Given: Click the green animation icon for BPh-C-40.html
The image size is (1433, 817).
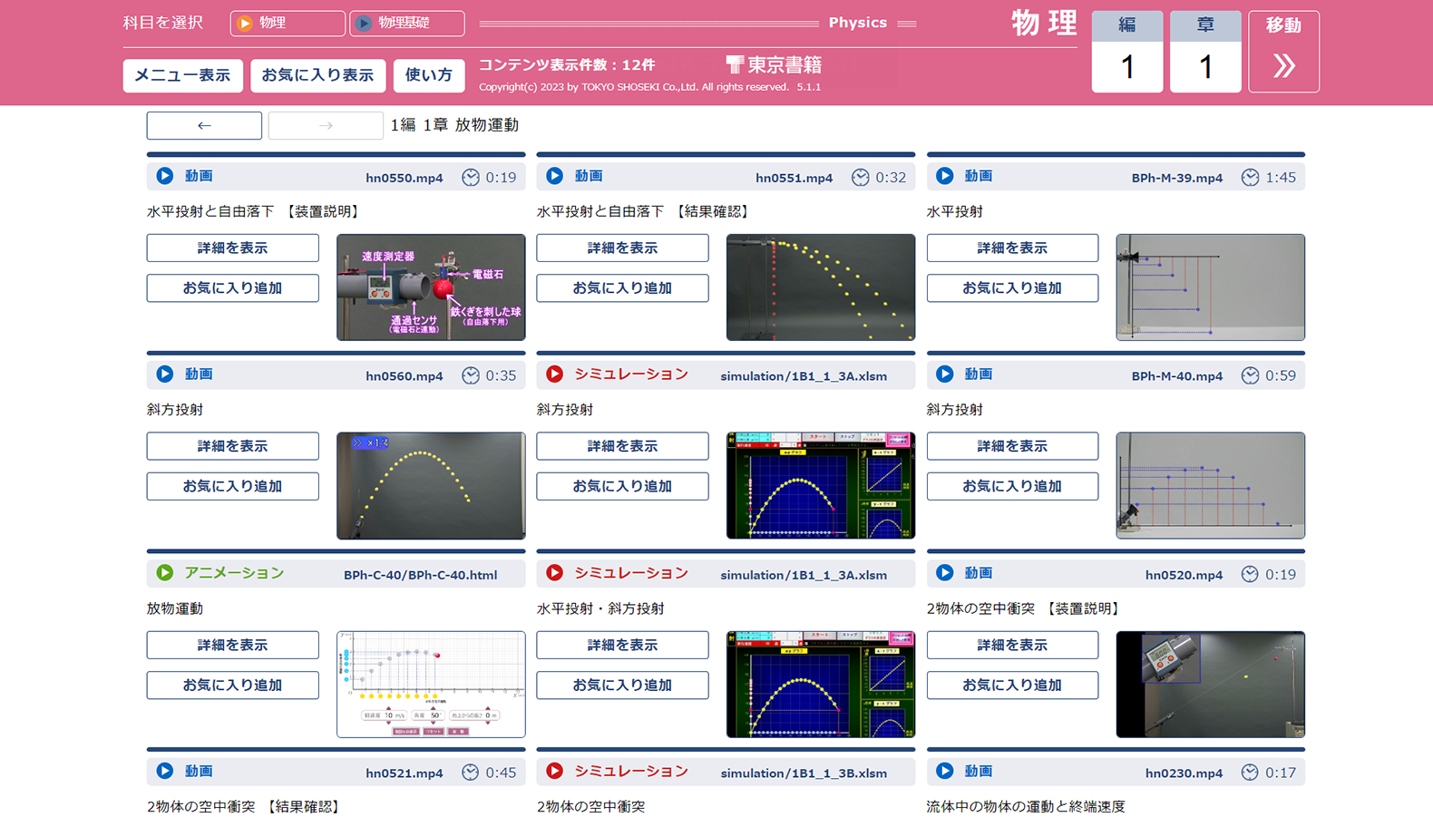Looking at the screenshot, I should 165,573.
